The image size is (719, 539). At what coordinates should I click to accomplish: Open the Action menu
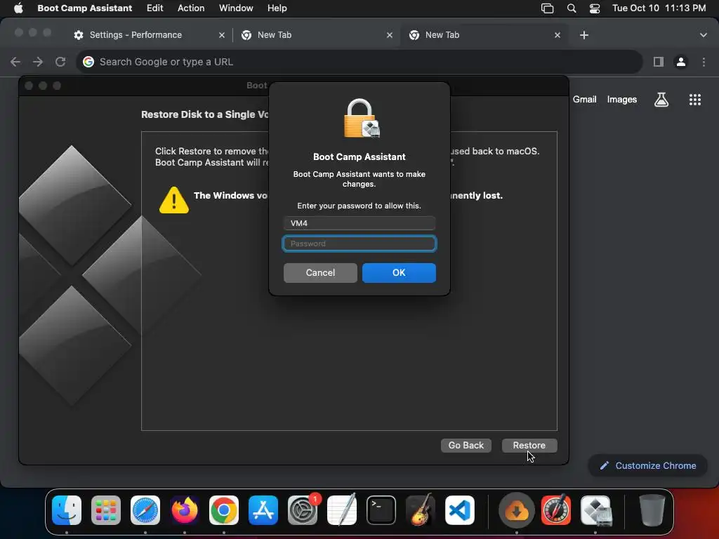[x=191, y=8]
